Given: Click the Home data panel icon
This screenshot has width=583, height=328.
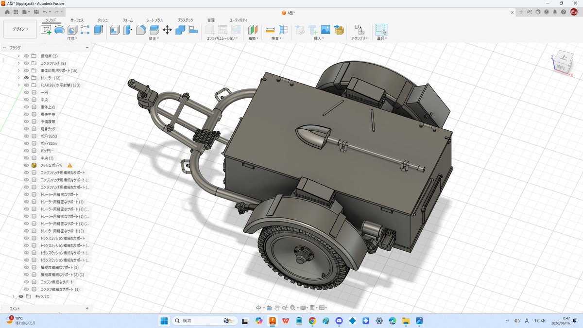Looking at the screenshot, I should point(8,11).
